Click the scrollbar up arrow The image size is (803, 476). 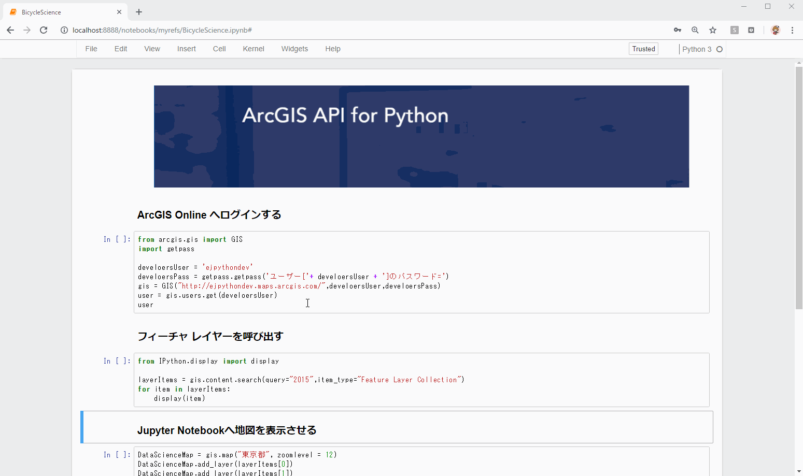click(799, 63)
